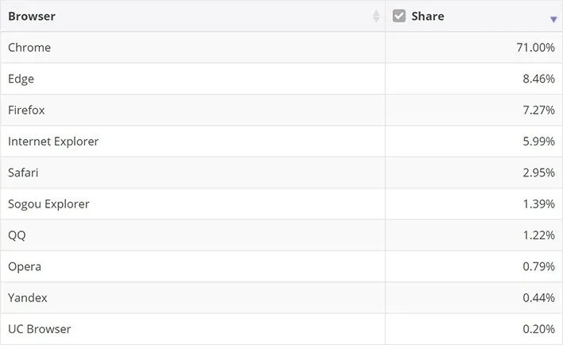Image resolution: width=563 pixels, height=345 pixels.
Task: Click the 5.99% share cell
Action: tap(538, 141)
